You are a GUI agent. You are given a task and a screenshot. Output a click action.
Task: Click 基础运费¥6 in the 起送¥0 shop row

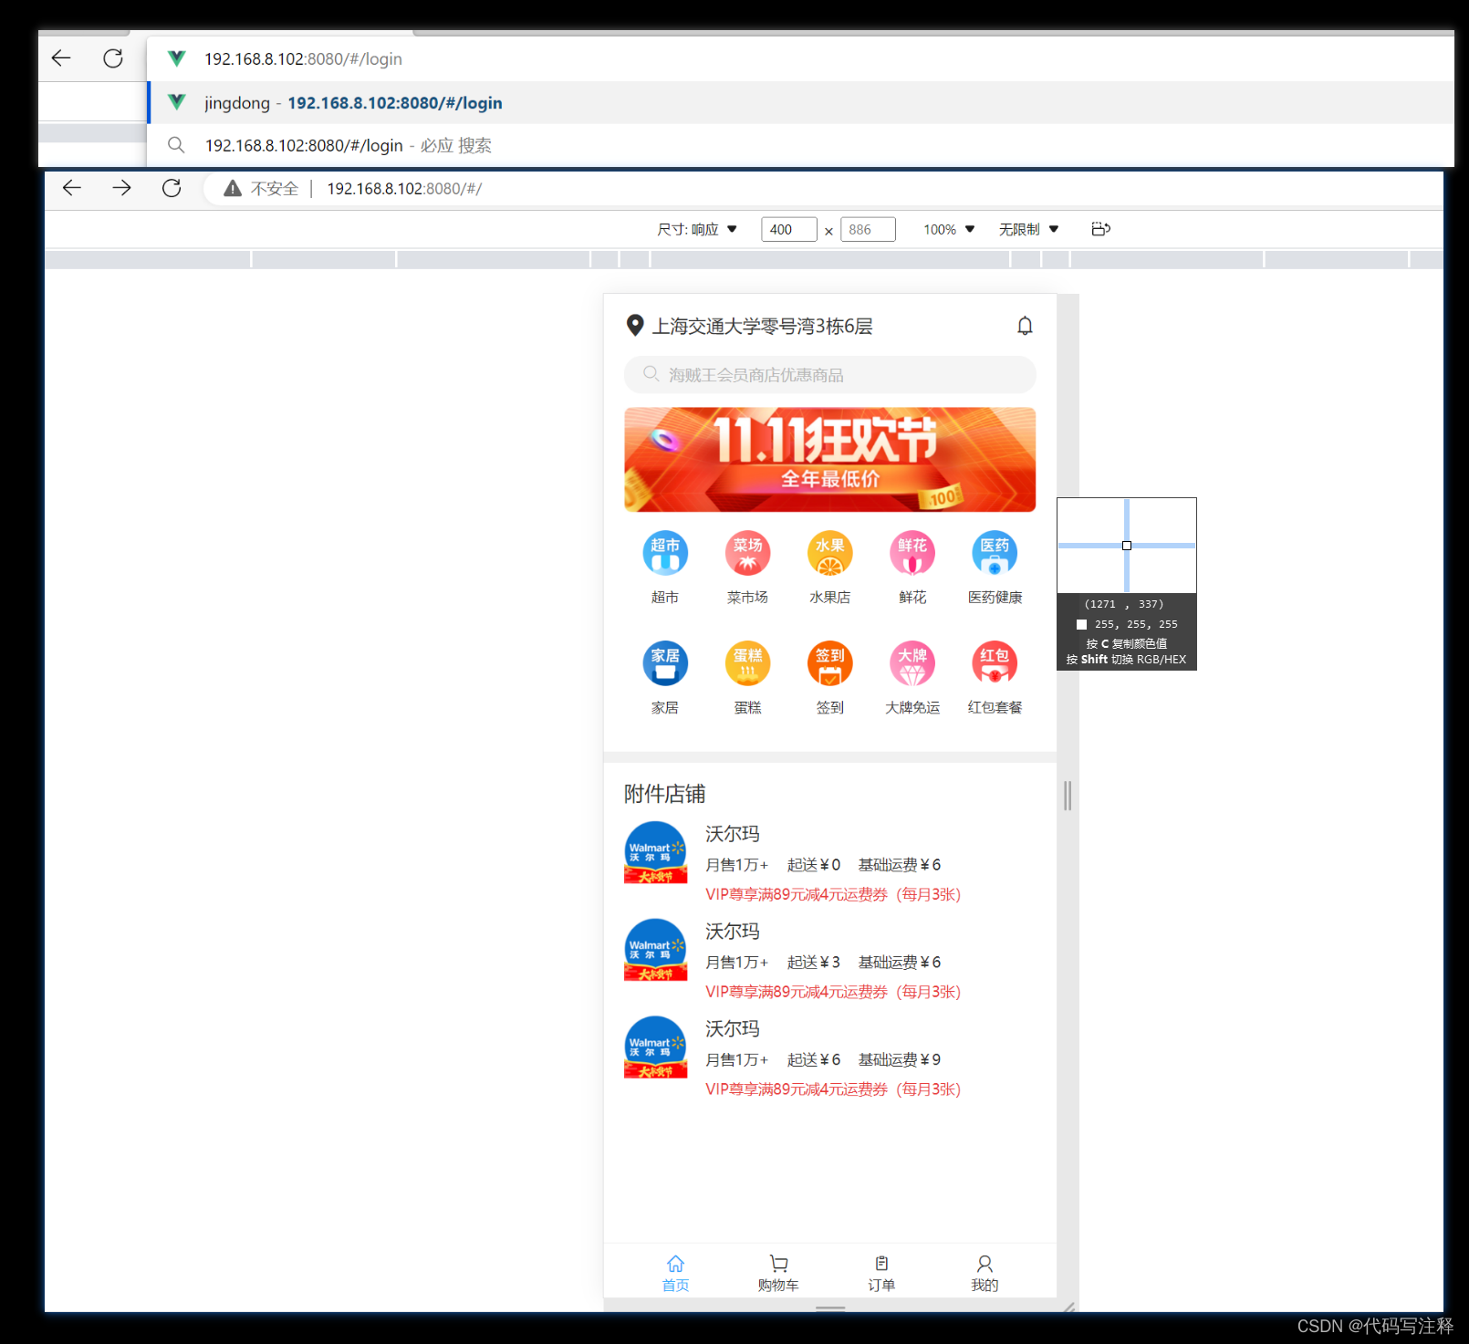[900, 865]
